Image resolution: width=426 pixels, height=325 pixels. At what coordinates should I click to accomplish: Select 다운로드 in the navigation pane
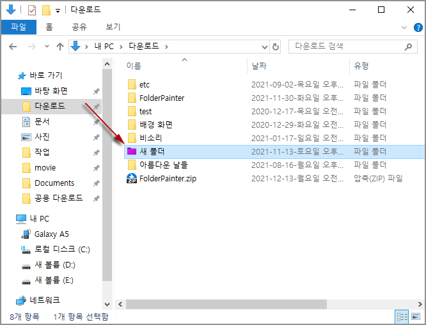pyautogui.click(x=50, y=106)
